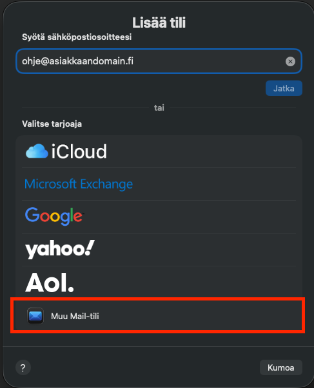Pick the Aol. logo provider

coord(50,282)
